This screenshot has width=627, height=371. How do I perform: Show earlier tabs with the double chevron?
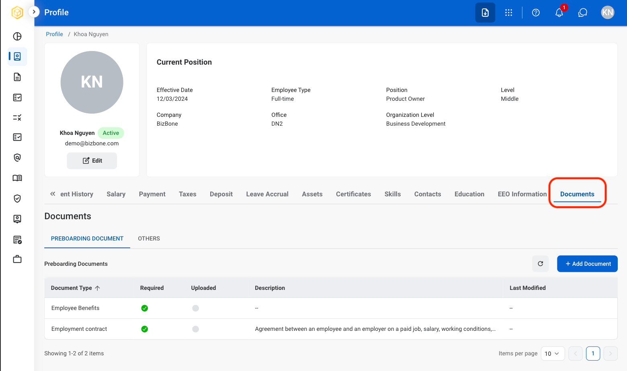[53, 194]
